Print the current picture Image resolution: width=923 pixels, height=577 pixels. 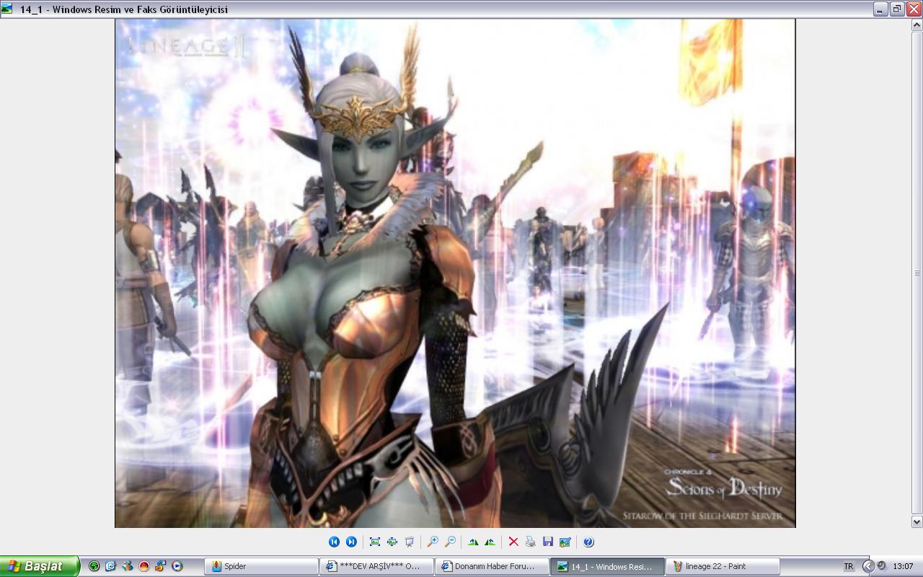click(x=531, y=542)
